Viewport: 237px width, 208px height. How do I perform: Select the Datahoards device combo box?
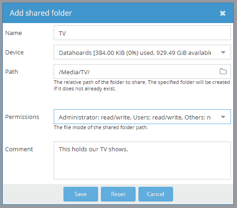[142, 52]
